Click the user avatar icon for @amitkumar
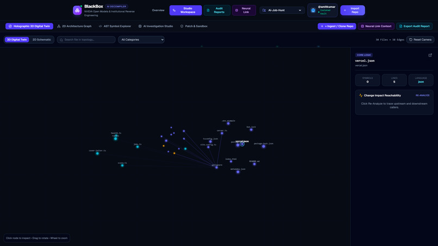The image size is (438, 246). click(313, 10)
